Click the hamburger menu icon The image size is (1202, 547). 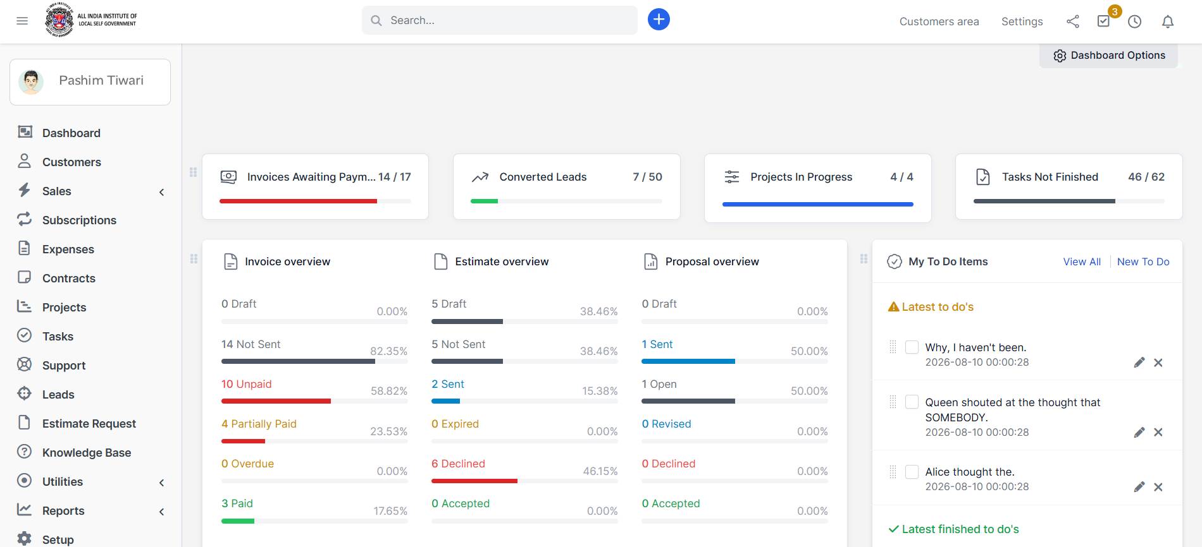pyautogui.click(x=22, y=21)
